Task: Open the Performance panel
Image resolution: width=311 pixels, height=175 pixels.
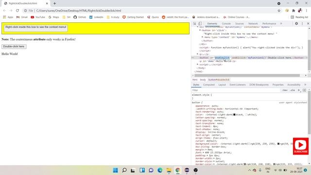Action: coord(269,24)
